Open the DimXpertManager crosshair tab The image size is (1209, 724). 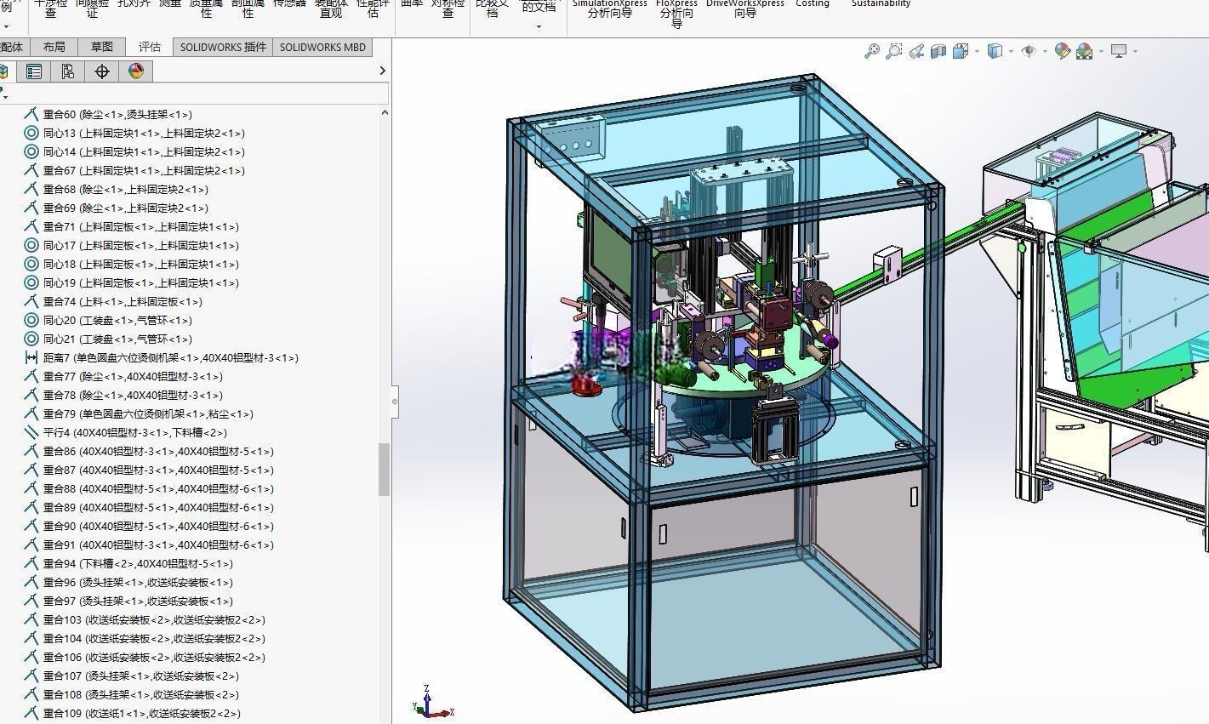coord(102,71)
